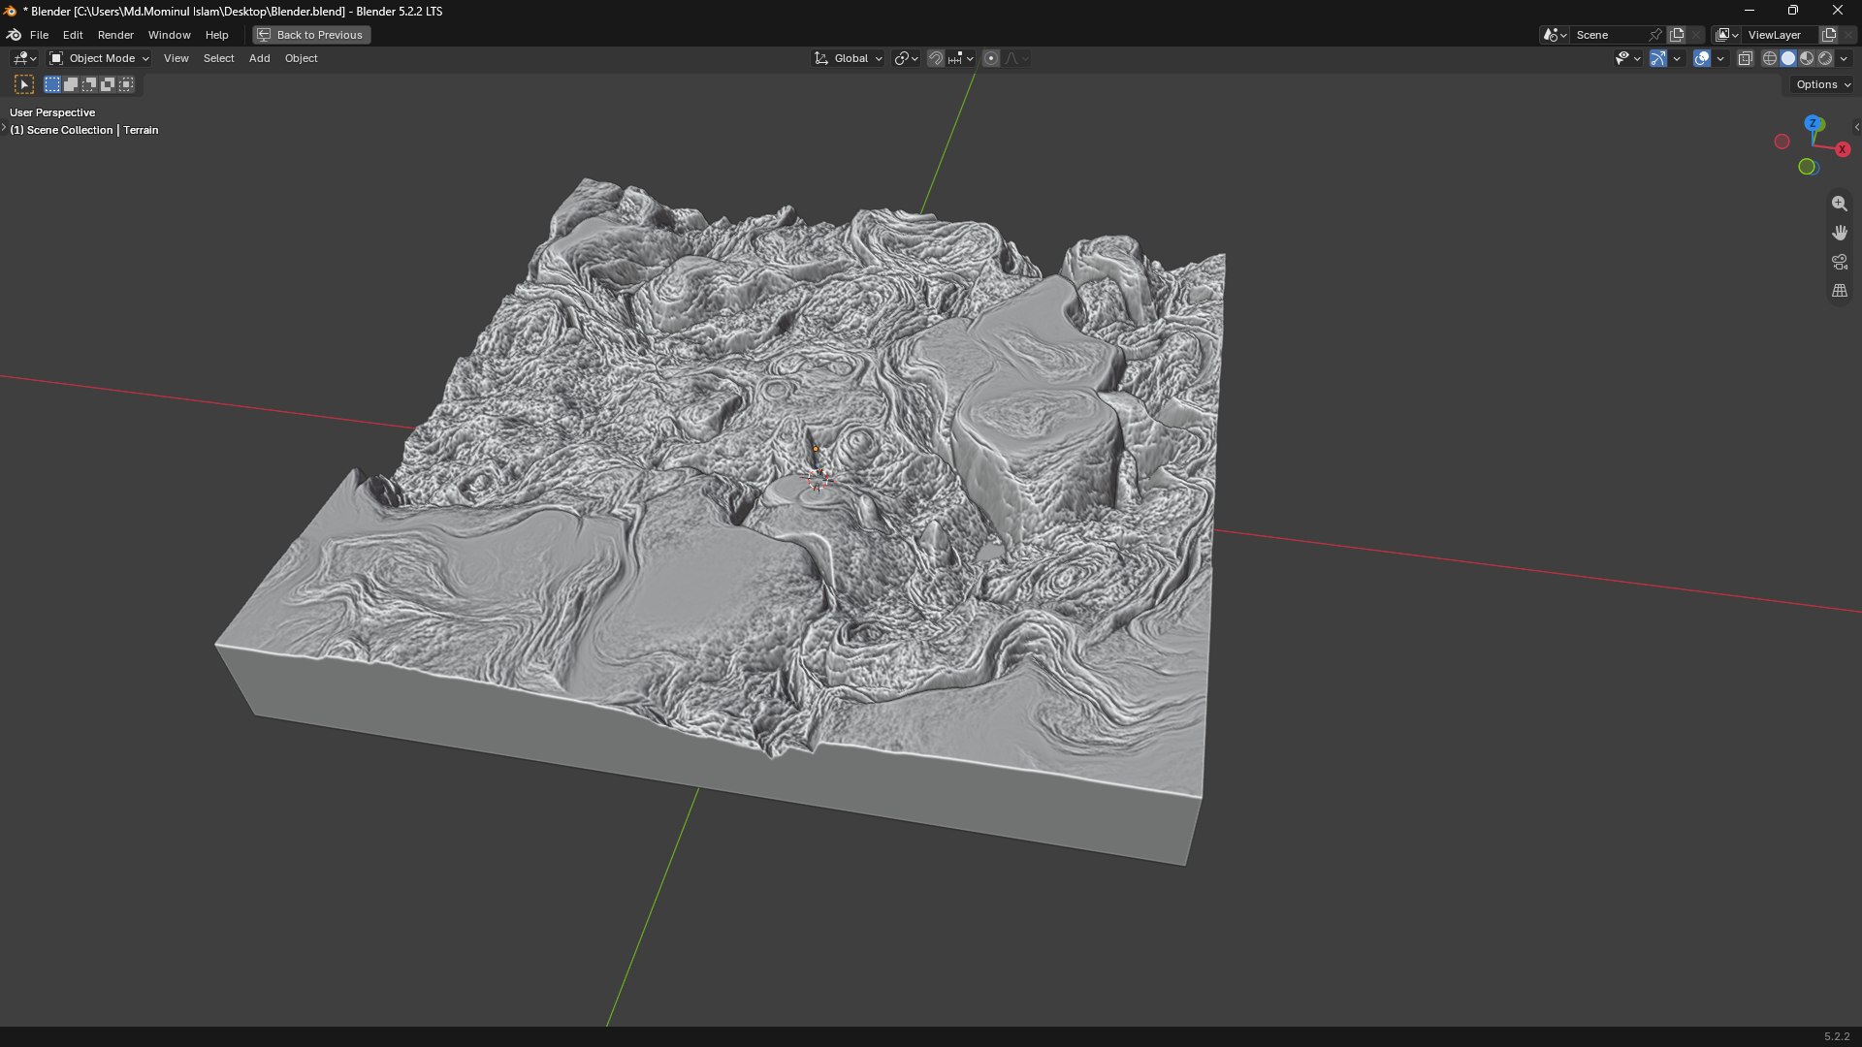Toggle proportional editing button
Viewport: 1862px width, 1047px height.
[991, 58]
